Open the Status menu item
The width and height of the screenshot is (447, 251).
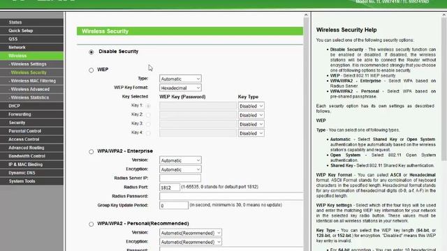[31, 22]
